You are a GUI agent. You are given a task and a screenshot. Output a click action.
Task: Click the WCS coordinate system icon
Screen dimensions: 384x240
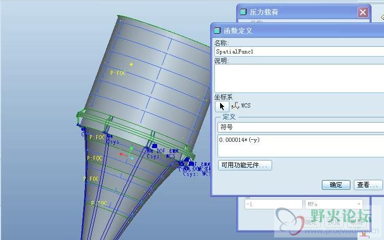(235, 105)
